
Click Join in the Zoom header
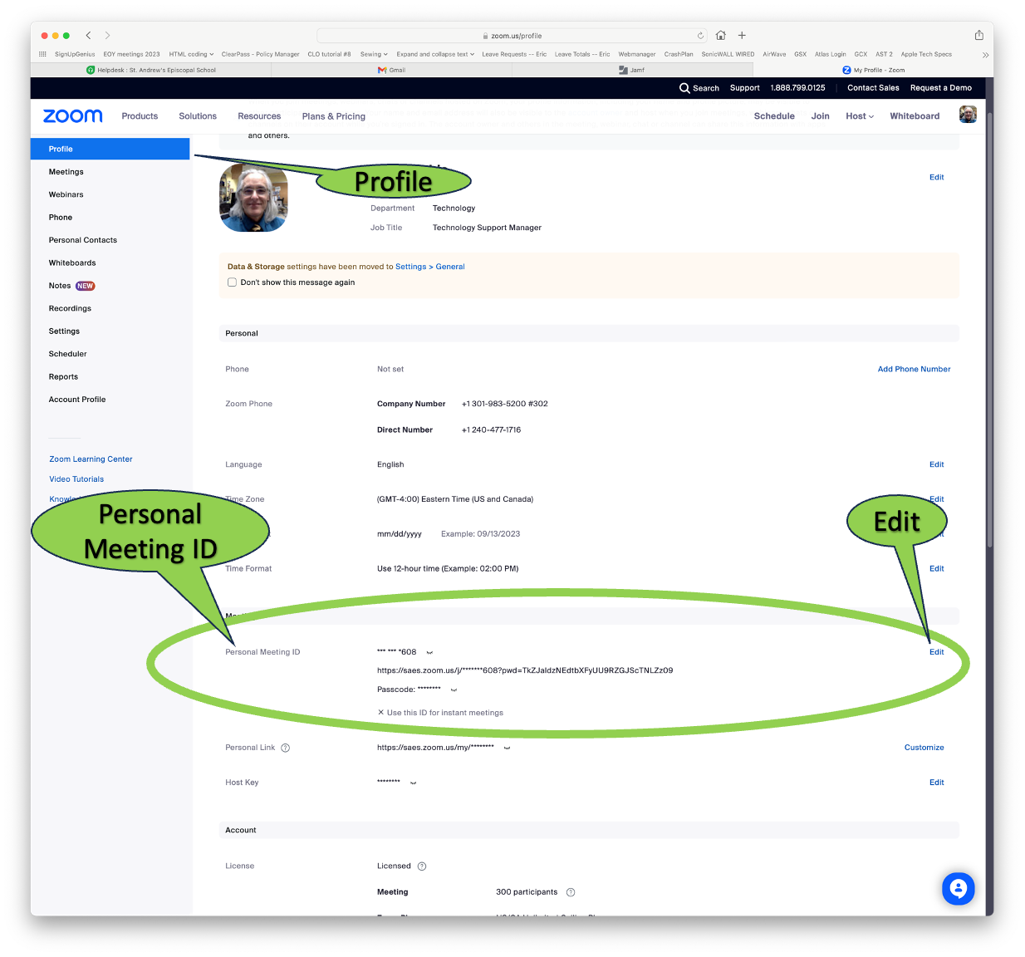point(820,116)
